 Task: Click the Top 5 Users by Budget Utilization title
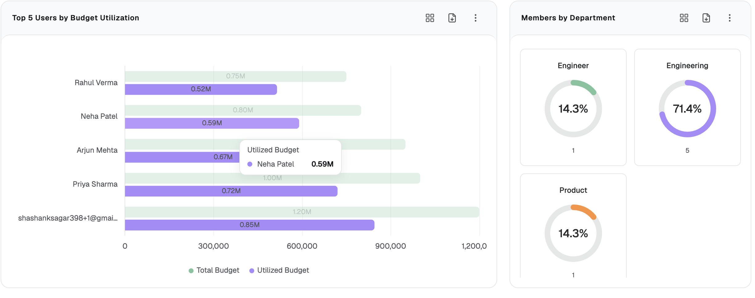76,18
